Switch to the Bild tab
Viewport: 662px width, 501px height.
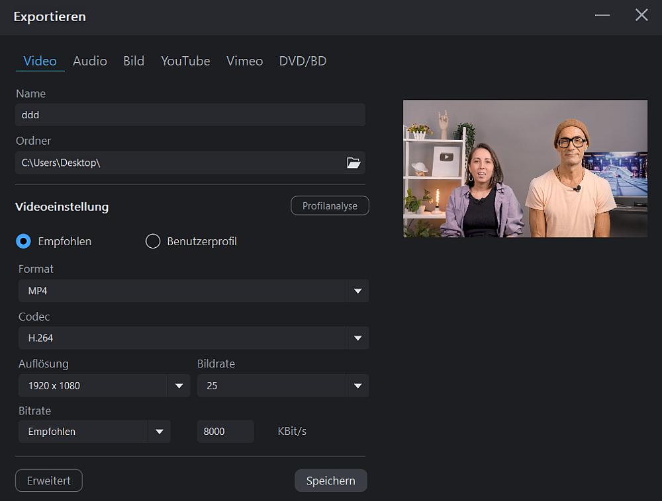point(134,61)
